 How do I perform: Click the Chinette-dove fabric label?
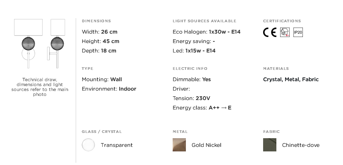coord(301,145)
